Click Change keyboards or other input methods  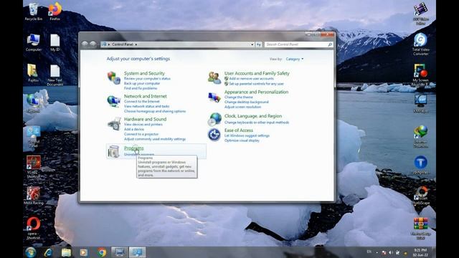tap(257, 123)
